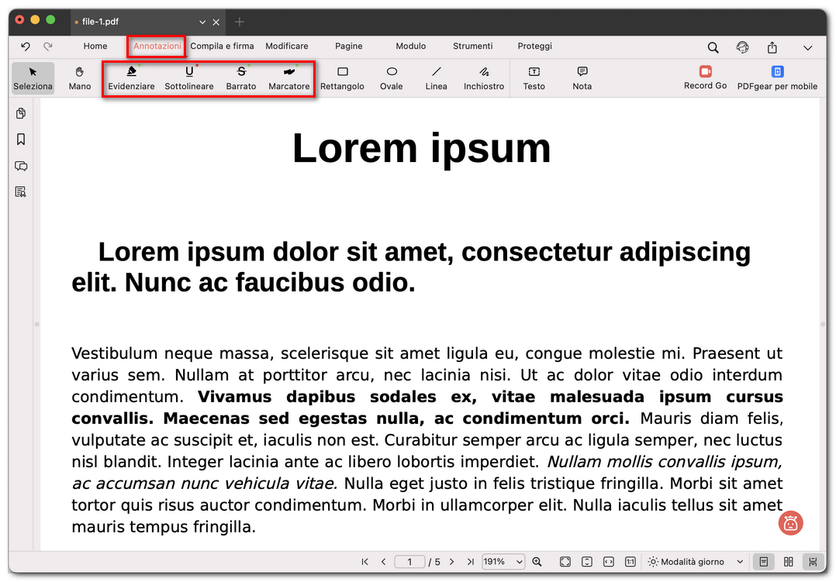
Task: Open the page thumbnails sidebar panel
Action: click(21, 113)
